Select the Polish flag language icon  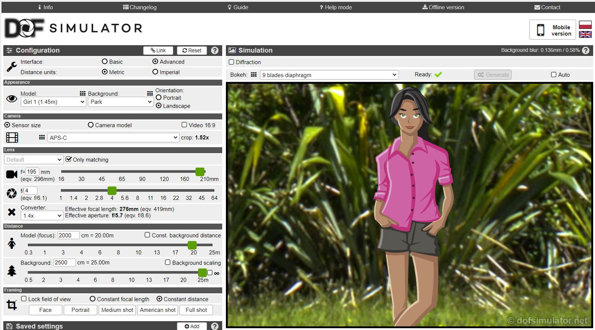pyautogui.click(x=585, y=25)
